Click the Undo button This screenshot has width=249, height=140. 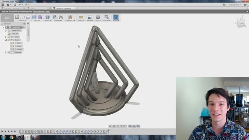tap(20, 5)
